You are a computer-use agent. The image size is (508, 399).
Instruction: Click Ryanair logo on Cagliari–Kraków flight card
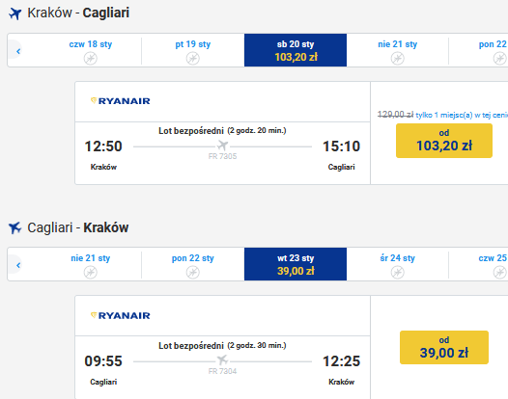[x=120, y=315]
